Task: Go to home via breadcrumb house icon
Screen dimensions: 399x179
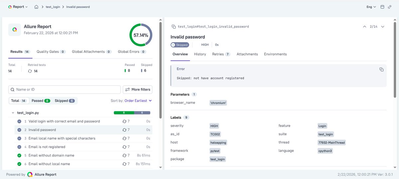Action: [37, 7]
